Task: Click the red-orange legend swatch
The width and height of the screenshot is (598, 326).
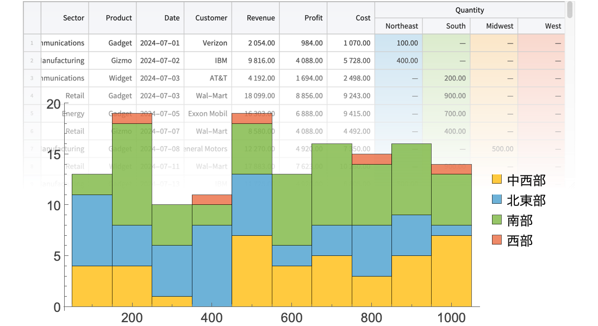Action: [x=496, y=240]
